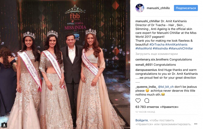This screenshot has height=129, width=203.
Task: Click the tagged people icon on photo
Action: [x=4, y=125]
